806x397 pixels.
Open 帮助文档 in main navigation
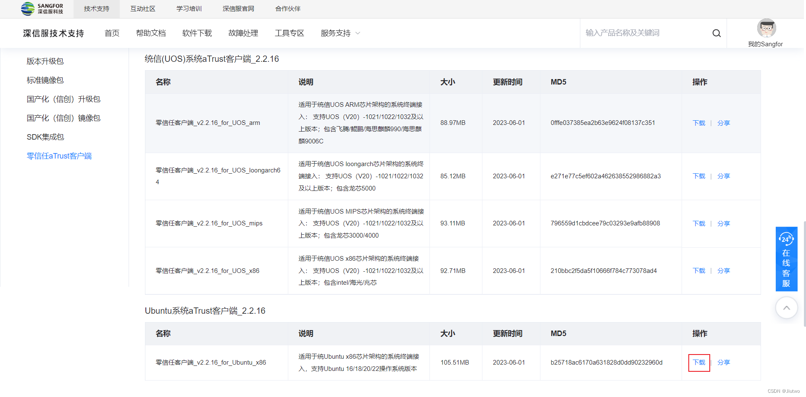(x=151, y=33)
